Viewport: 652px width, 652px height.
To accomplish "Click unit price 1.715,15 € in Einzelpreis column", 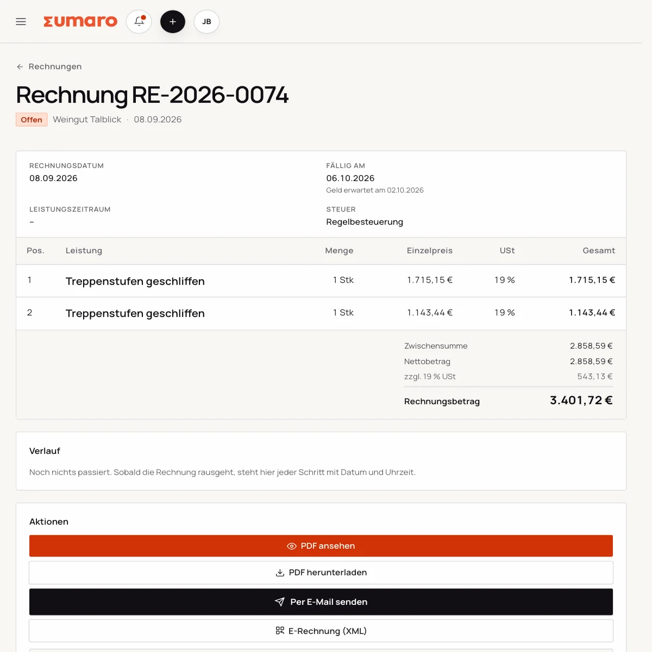I will 430,280.
